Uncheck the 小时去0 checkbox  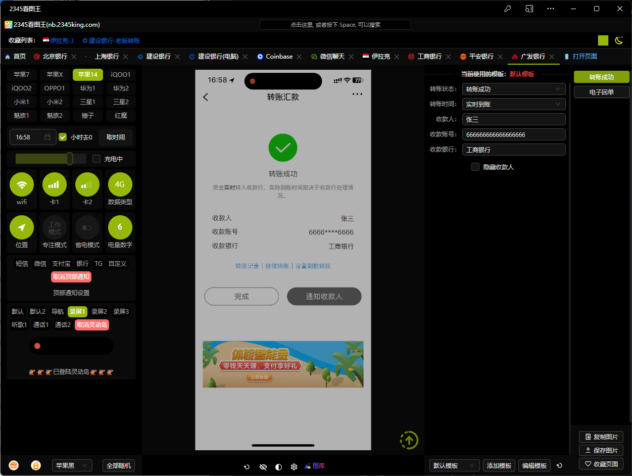pyautogui.click(x=63, y=137)
